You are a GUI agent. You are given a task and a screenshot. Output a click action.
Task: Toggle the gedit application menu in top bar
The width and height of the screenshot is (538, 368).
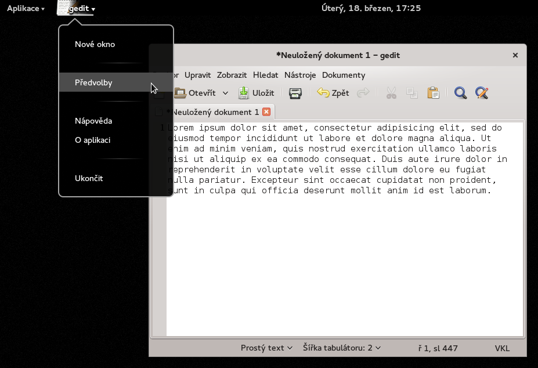pyautogui.click(x=77, y=8)
